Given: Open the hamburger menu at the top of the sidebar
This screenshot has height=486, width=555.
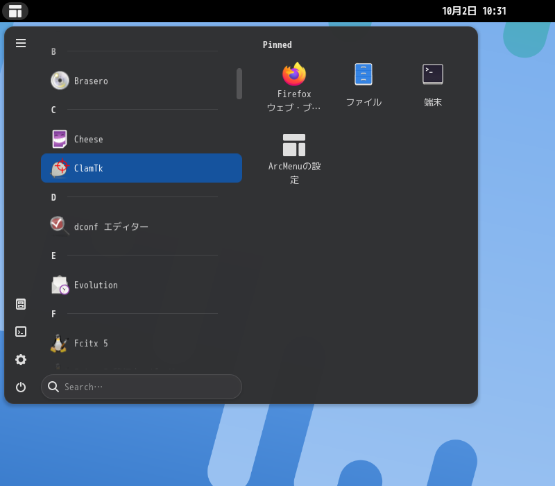Looking at the screenshot, I should tap(21, 43).
